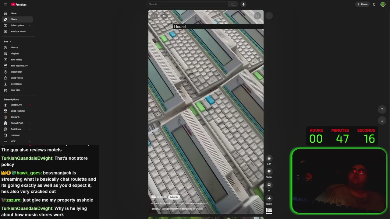Open History in sidebar

click(17, 47)
